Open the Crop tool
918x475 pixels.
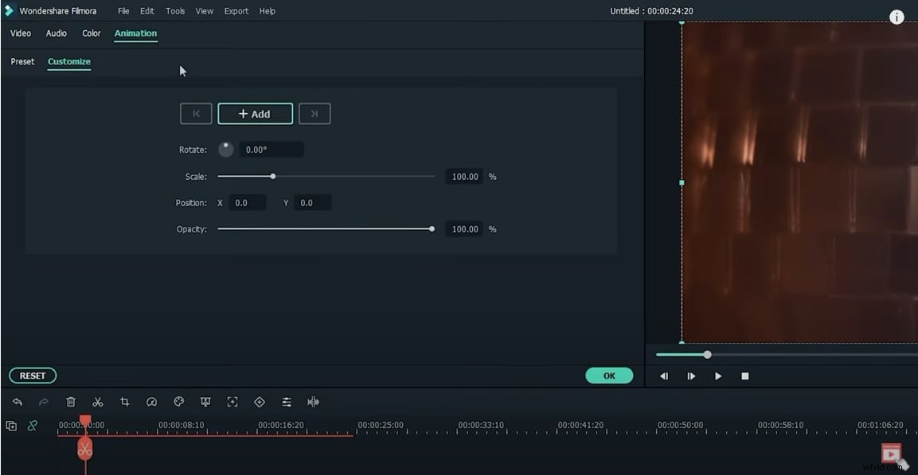click(125, 402)
